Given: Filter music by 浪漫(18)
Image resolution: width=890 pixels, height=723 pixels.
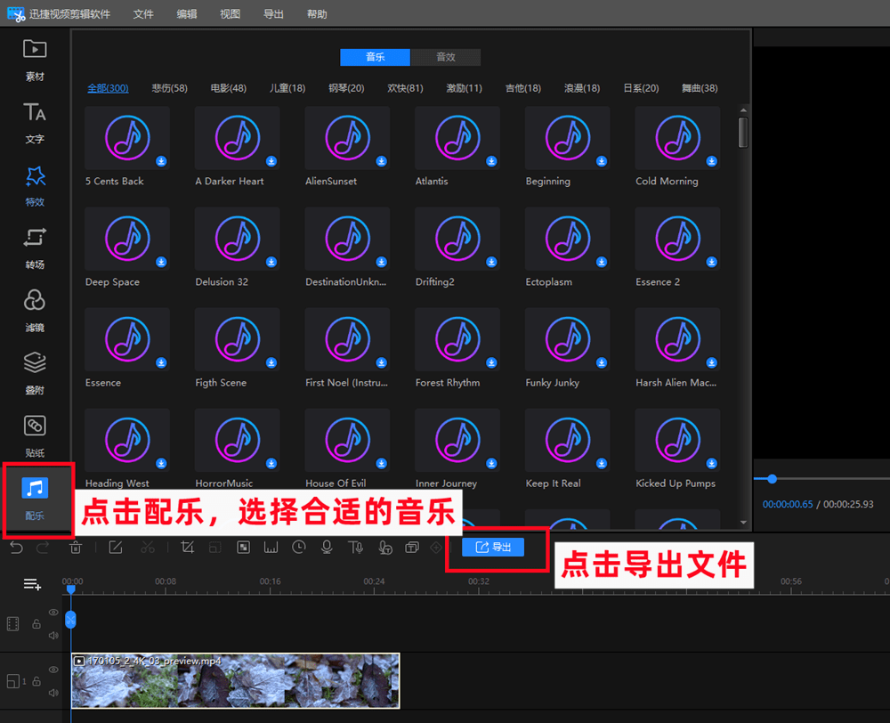Looking at the screenshot, I should (582, 88).
